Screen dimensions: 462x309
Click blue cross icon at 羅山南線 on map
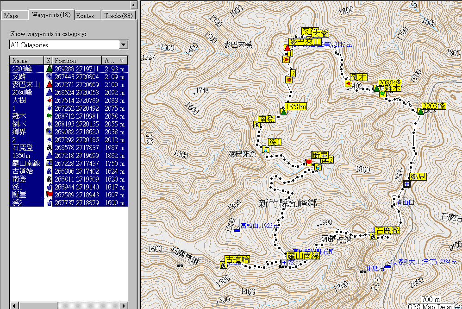click(284, 262)
